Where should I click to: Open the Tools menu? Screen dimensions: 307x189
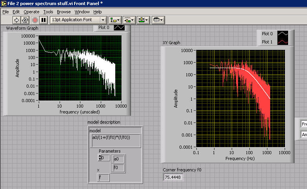(x=48, y=12)
